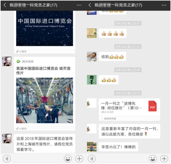Tap the avatar beside the 2018年国际进口博览会 message
This screenshot has width=171, height=164.
click(x=7, y=138)
